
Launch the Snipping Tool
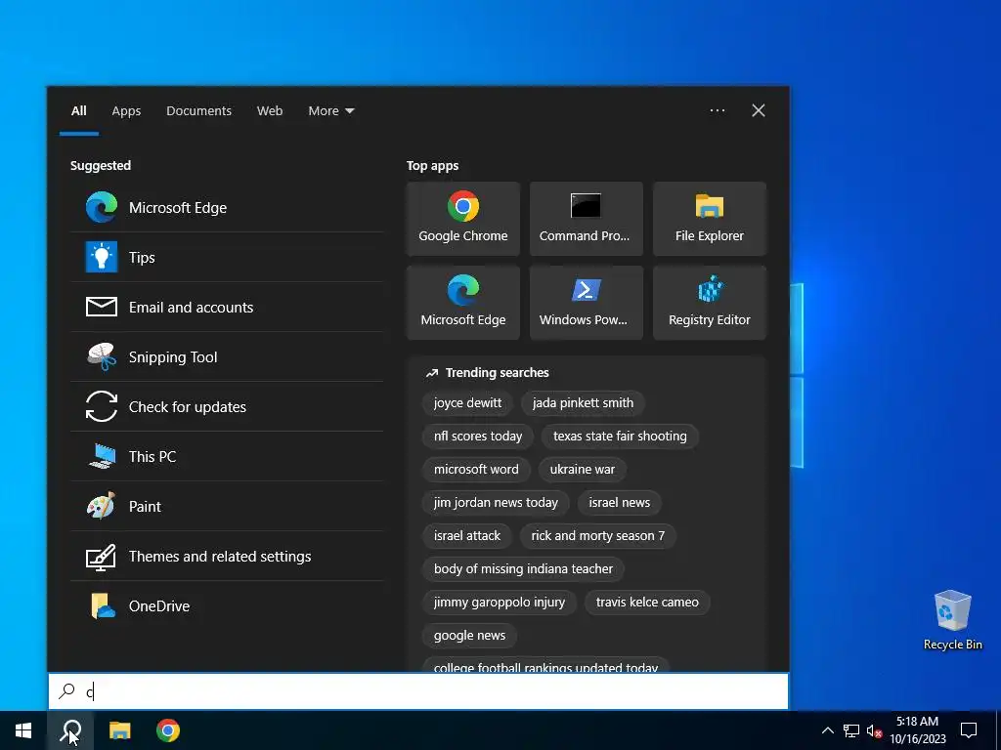pos(227,356)
